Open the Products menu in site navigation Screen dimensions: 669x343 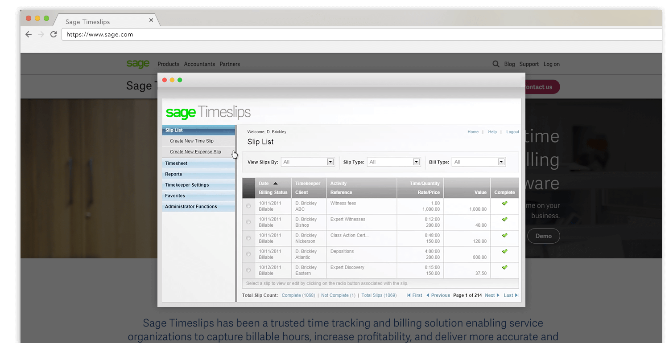168,64
